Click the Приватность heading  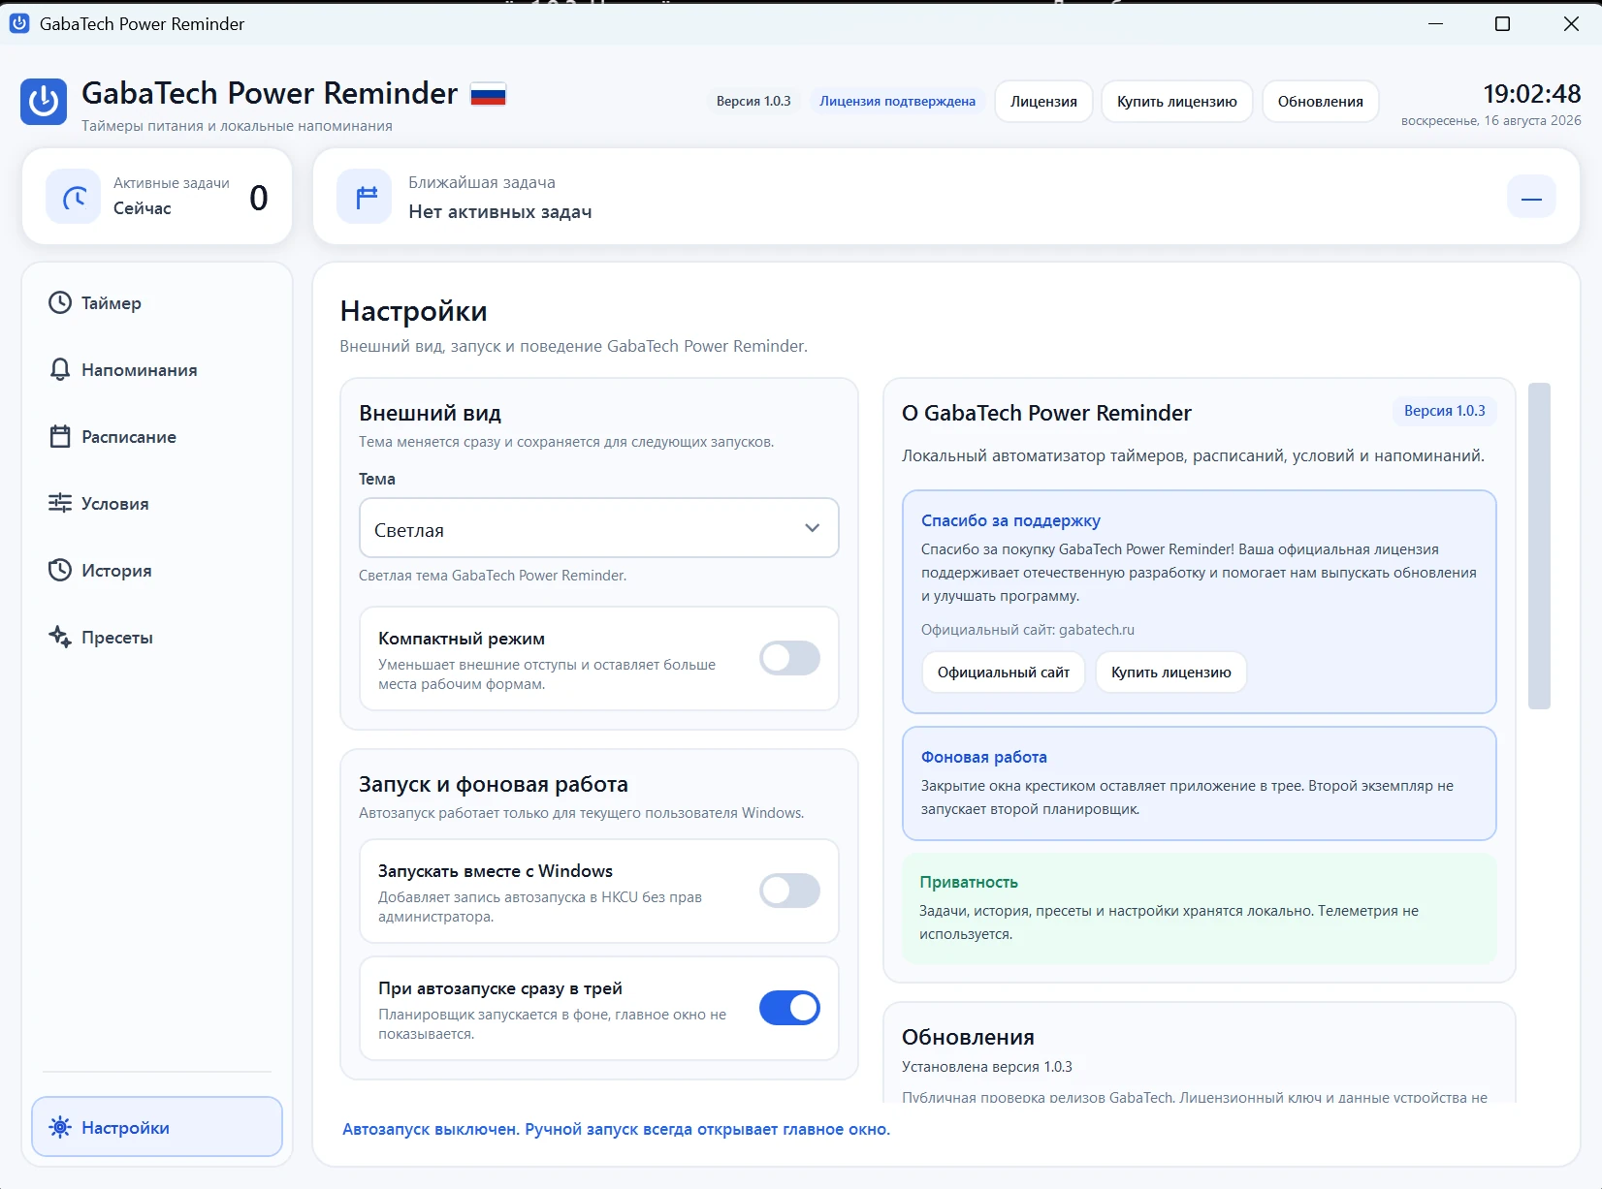[968, 882]
